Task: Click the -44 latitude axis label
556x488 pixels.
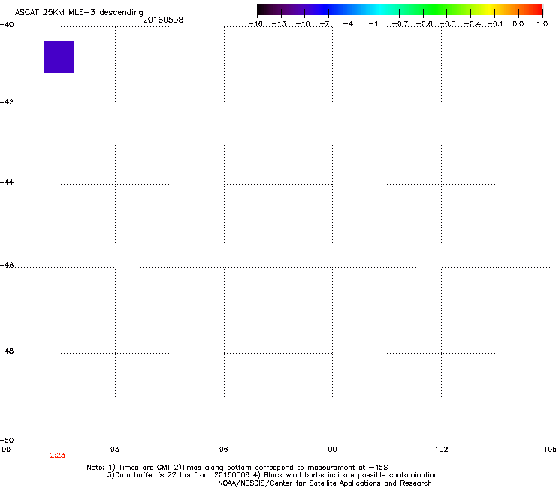Action: coord(7,182)
